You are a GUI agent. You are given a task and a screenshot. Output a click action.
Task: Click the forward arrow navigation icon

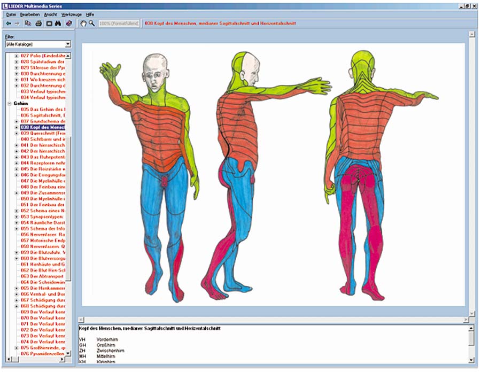point(17,24)
